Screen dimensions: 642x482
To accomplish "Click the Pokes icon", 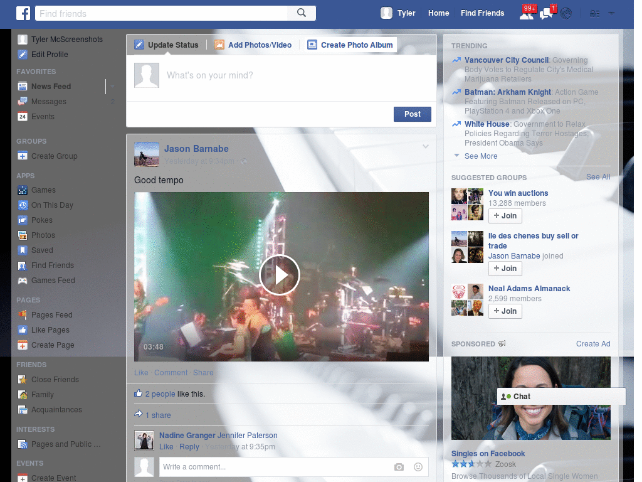I will click(x=23, y=220).
